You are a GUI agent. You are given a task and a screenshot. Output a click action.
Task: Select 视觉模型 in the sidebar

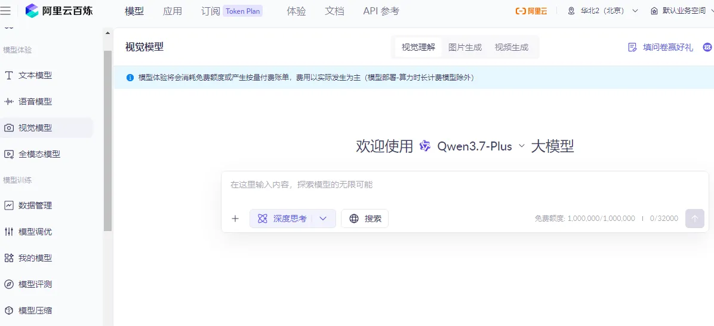pos(47,128)
